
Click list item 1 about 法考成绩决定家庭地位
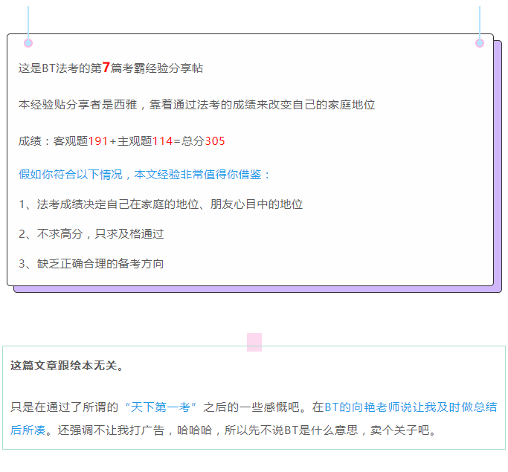point(161,204)
